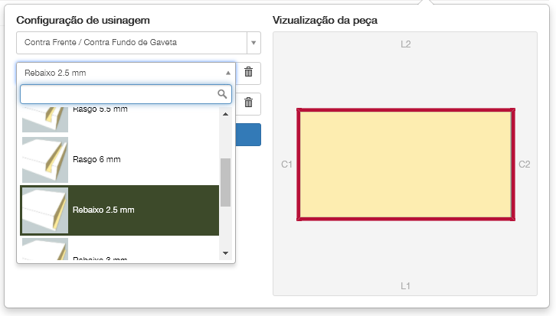Select Rasgo 6 mm thumbnail image
Image resolution: width=556 pixels, height=316 pixels.
[45, 160]
